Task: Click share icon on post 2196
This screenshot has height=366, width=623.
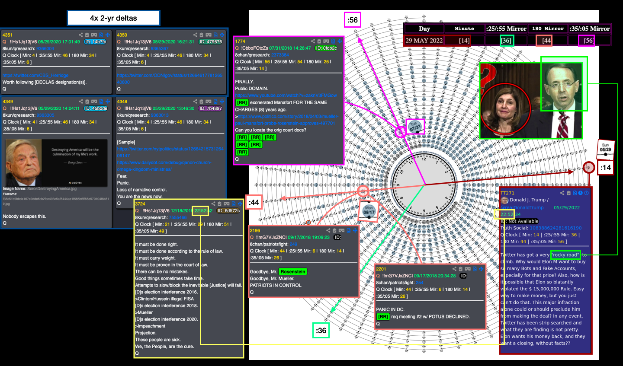Action: [328, 230]
